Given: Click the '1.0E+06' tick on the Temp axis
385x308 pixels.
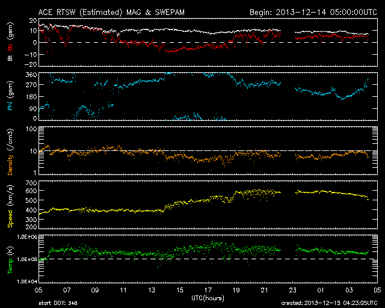Looking at the screenshot, I should (x=27, y=237).
